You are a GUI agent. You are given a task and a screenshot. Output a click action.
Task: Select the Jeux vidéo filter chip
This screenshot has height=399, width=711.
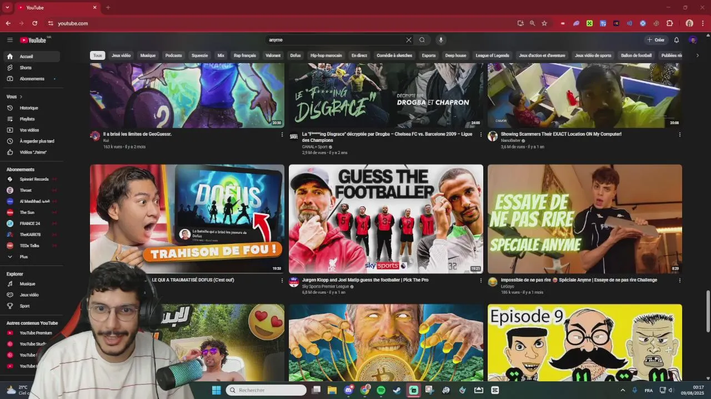121,55
